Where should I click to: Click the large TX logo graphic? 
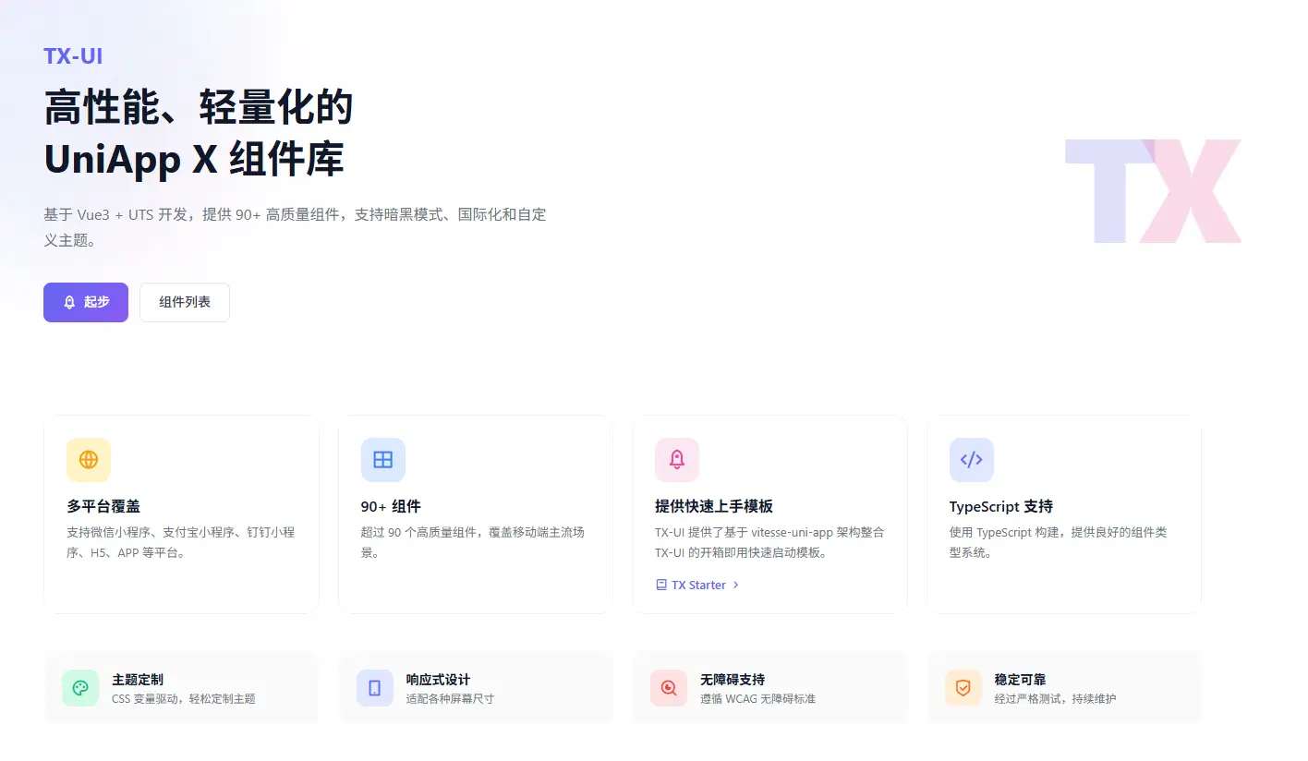[1153, 191]
